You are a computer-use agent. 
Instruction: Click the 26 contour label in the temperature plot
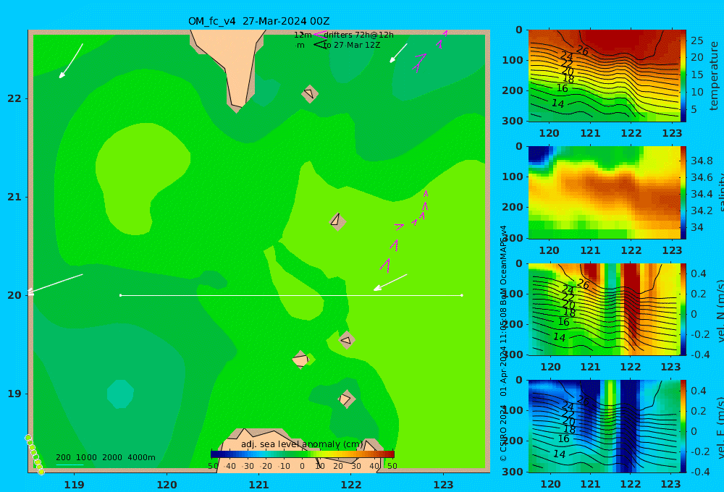pyautogui.click(x=583, y=51)
